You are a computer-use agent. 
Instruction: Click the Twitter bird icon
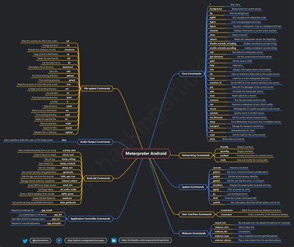(25, 241)
